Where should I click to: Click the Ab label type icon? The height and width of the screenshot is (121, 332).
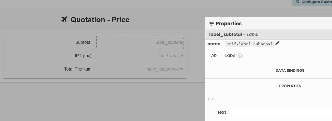tap(214, 55)
